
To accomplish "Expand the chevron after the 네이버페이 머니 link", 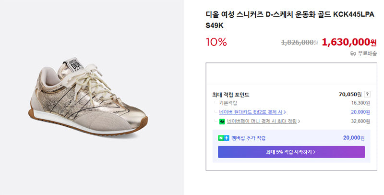I will coord(299,121).
